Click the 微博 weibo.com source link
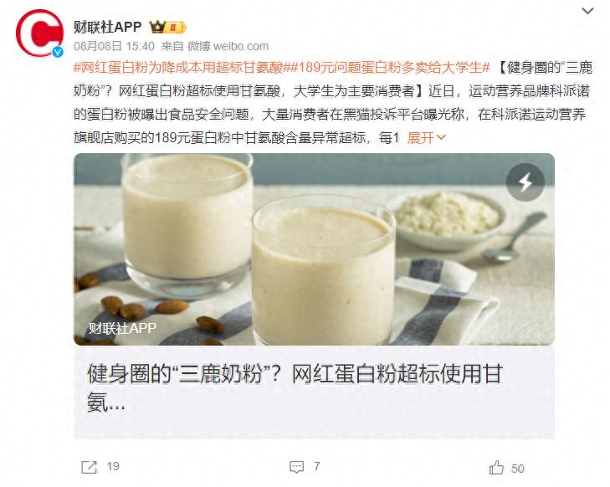The width and height of the screenshot is (610, 487). click(x=228, y=46)
